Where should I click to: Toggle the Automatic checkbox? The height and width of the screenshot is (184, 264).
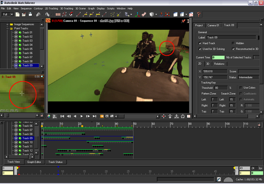[x=241, y=100]
